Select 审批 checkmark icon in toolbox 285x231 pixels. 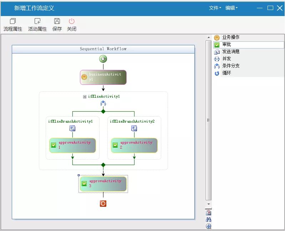pos(217,45)
